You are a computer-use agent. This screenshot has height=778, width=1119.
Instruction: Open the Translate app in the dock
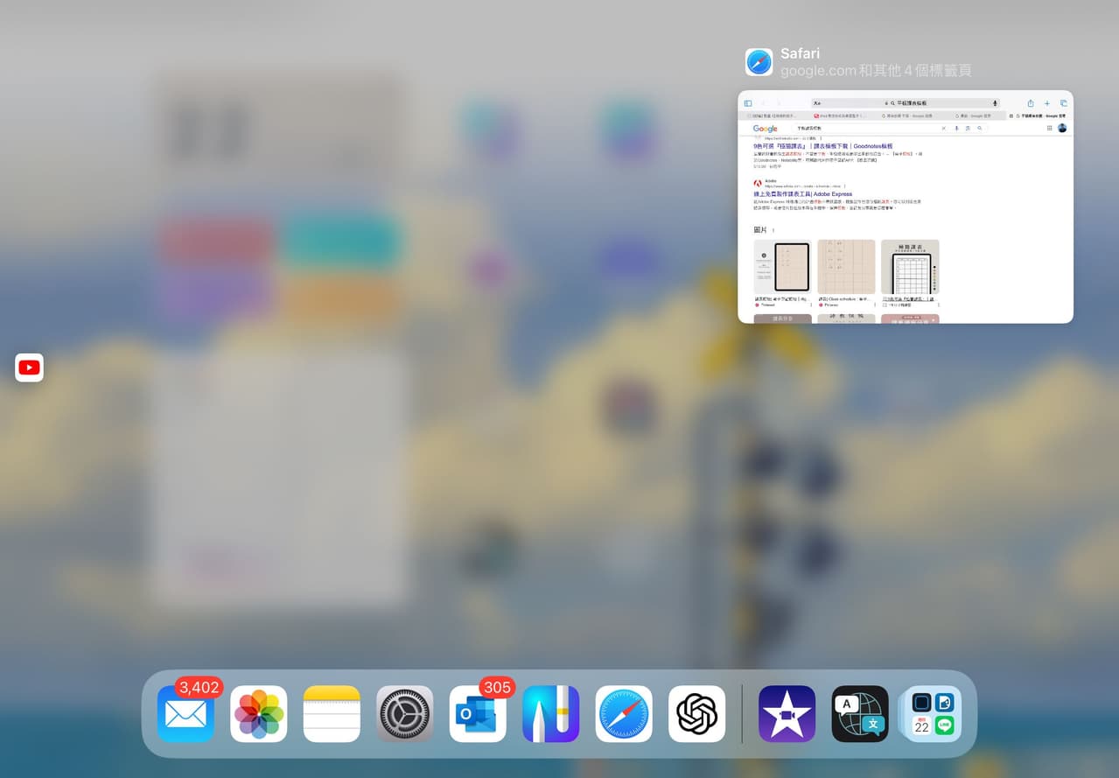click(860, 714)
